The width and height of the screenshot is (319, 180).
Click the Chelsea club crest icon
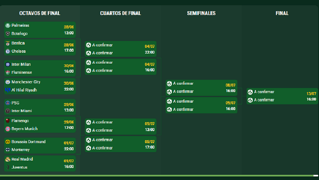pyautogui.click(x=8, y=51)
